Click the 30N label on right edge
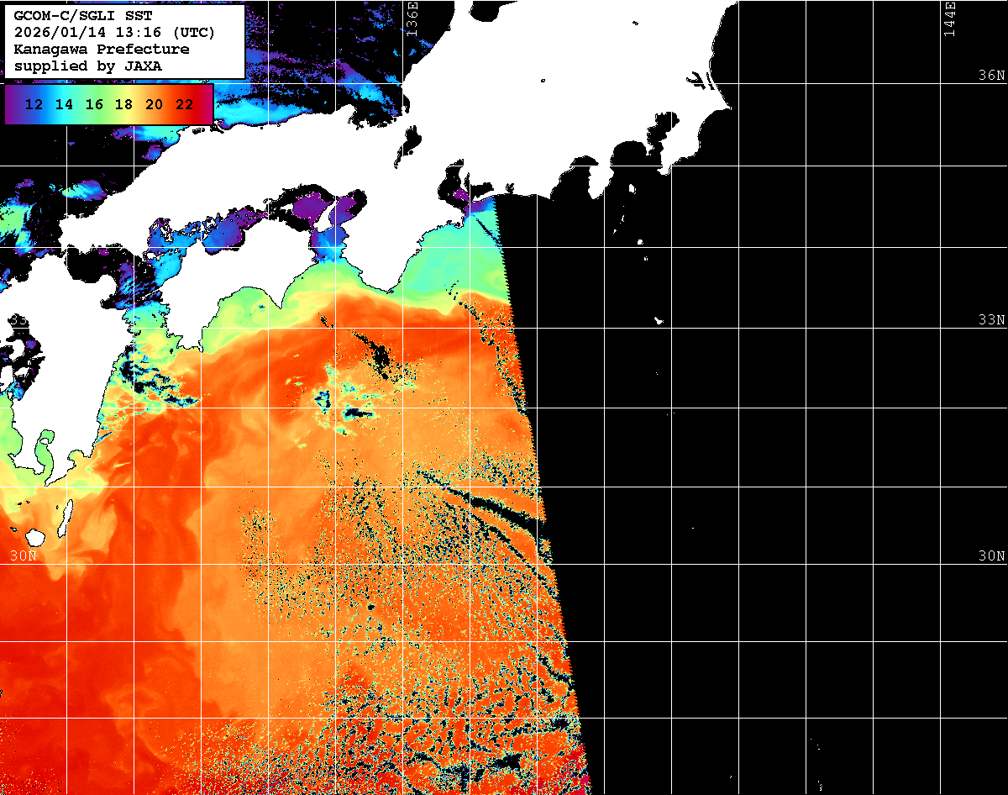The width and height of the screenshot is (1008, 795). tap(991, 556)
